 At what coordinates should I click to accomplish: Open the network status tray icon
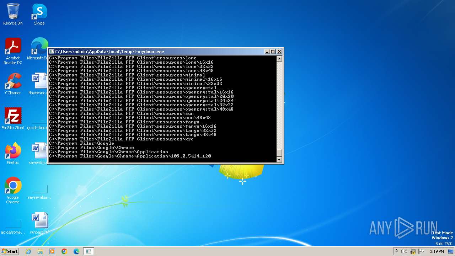[x=413, y=251]
